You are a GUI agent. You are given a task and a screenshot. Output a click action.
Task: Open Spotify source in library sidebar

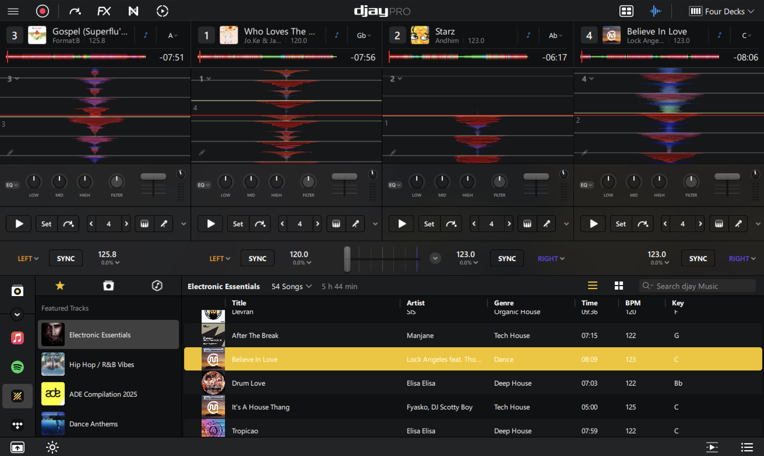coord(17,367)
